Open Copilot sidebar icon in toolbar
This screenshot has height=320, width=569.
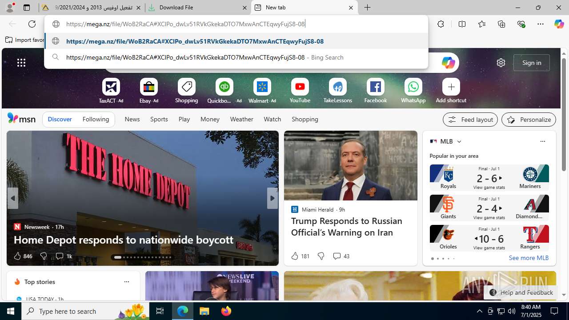559,24
